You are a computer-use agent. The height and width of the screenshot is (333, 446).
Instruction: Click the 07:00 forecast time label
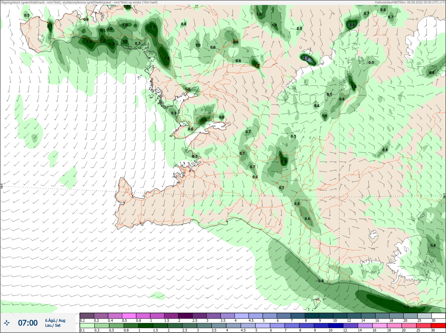(28, 323)
